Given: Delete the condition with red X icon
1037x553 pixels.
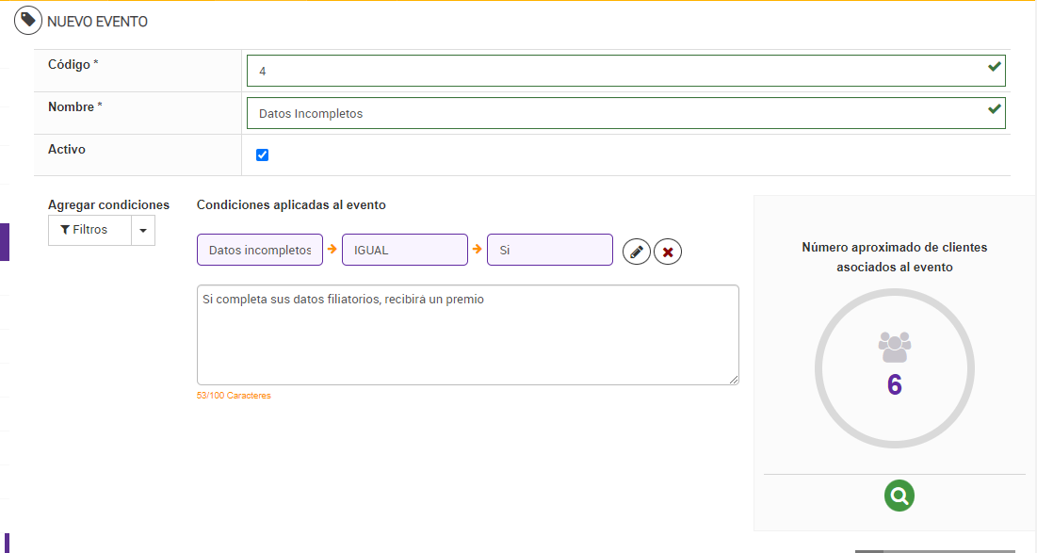Looking at the screenshot, I should pyautogui.click(x=668, y=252).
